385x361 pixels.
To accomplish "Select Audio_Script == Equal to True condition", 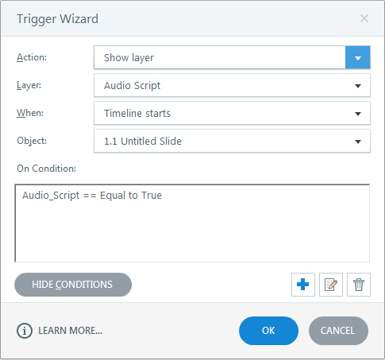I will click(92, 196).
